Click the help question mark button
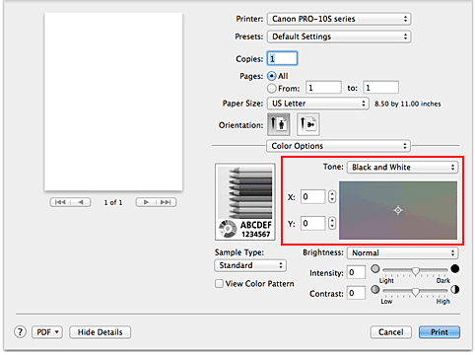475x355 pixels. (x=20, y=332)
